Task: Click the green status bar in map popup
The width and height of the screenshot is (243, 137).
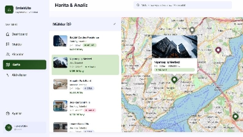Action: (x=174, y=70)
